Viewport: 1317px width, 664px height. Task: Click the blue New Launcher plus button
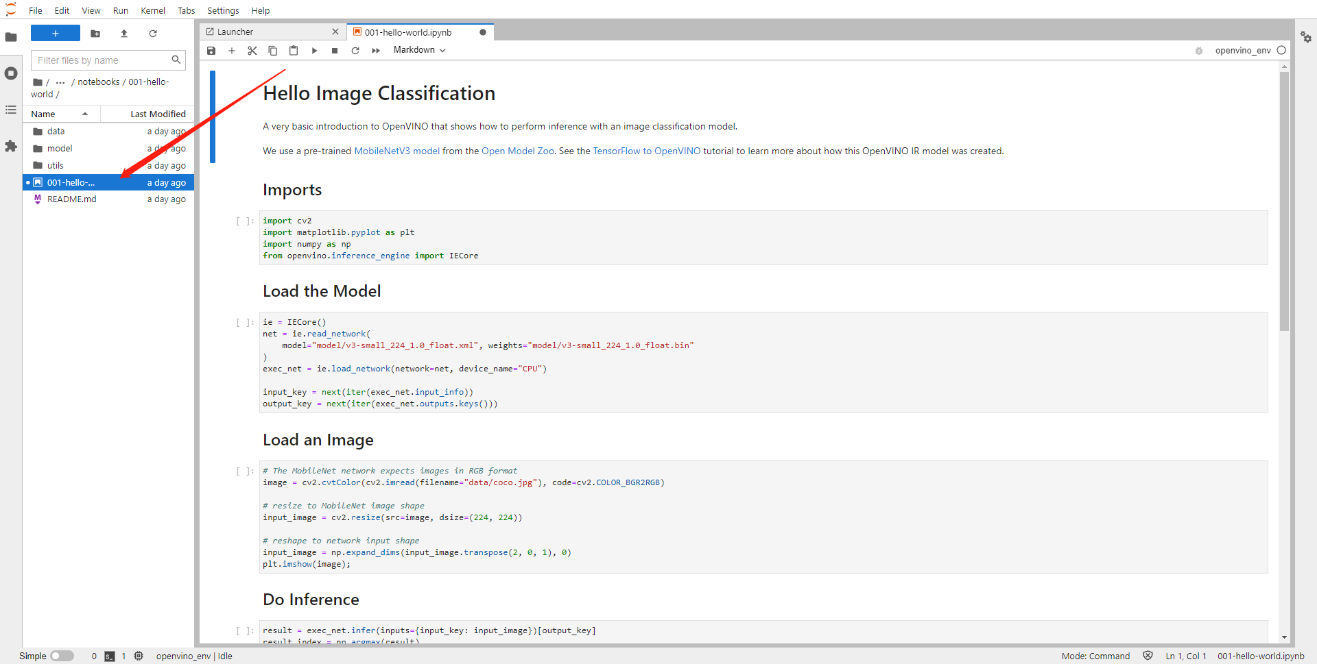pyautogui.click(x=56, y=33)
